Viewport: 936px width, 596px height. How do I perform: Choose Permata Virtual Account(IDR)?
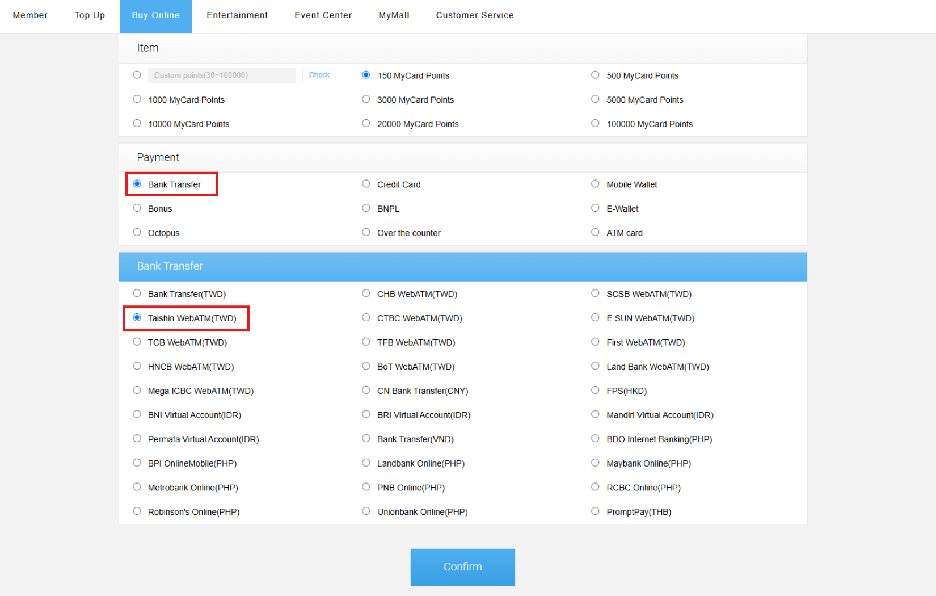click(137, 439)
